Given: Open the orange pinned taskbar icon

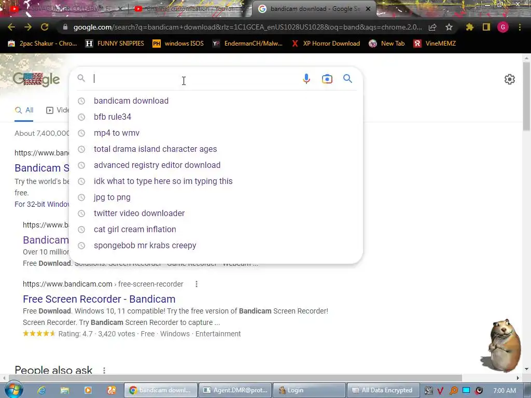Looking at the screenshot, I should [x=111, y=391].
